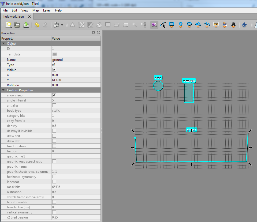This screenshot has width=257, height=222.
Task: Select the Terrain Brush tool
Action: click(x=81, y=25)
